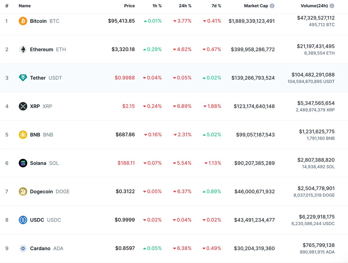Click the Bitcoin coin logo

23,21
